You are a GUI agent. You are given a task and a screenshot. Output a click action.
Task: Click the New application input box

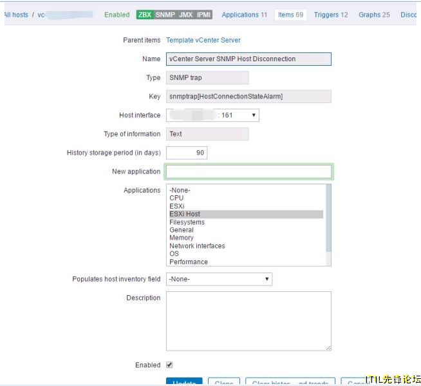(248, 171)
